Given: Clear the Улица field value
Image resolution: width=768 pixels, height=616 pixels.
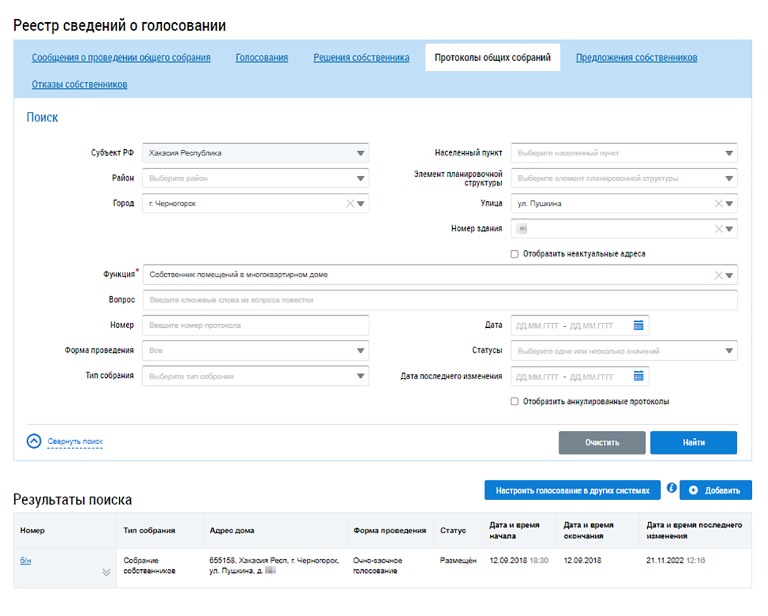Looking at the screenshot, I should 718,203.
